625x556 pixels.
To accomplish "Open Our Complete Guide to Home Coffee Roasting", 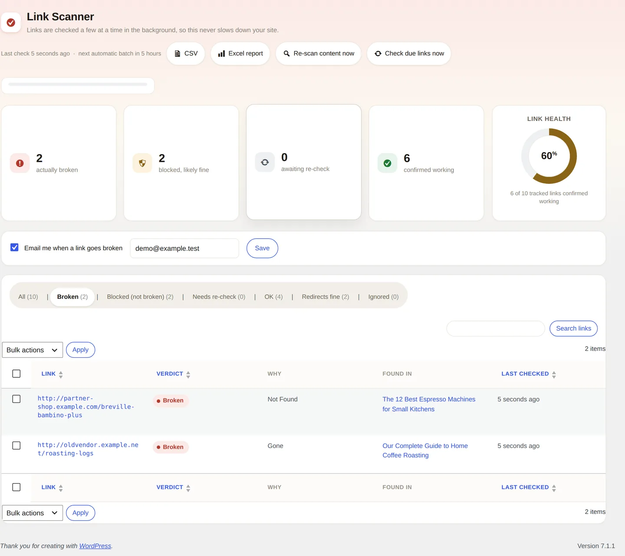I will [425, 451].
